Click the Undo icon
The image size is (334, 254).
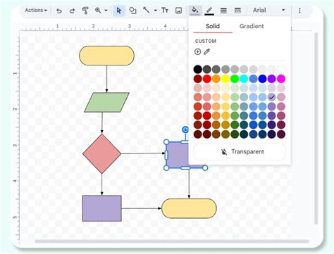coord(59,11)
